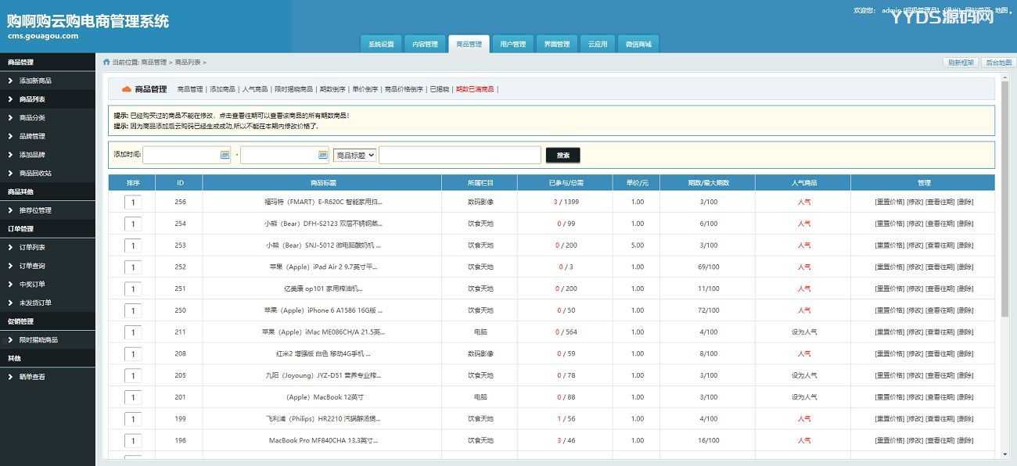Open the start date calendar picker icon
1017x466 pixels.
pos(225,155)
